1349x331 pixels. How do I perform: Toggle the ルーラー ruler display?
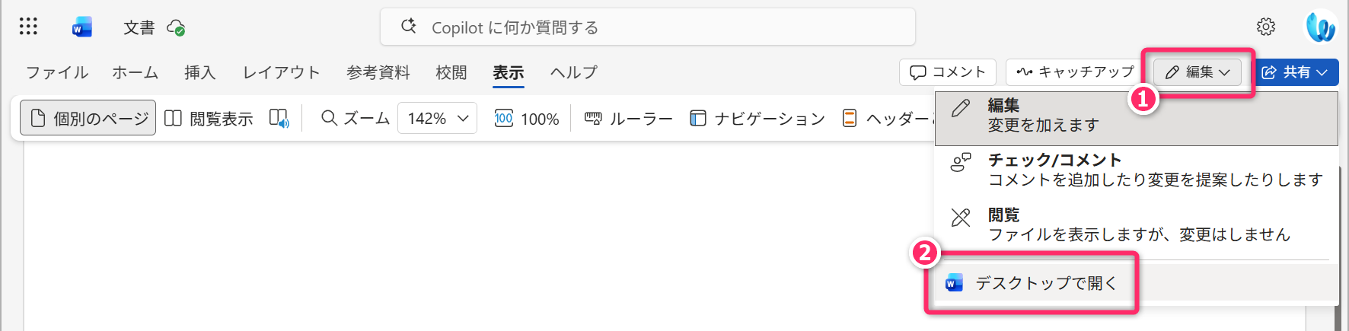click(629, 119)
